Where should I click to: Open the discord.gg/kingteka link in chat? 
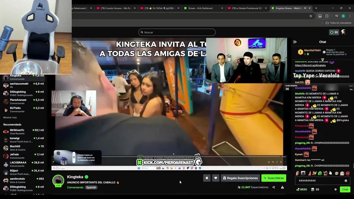point(310,65)
